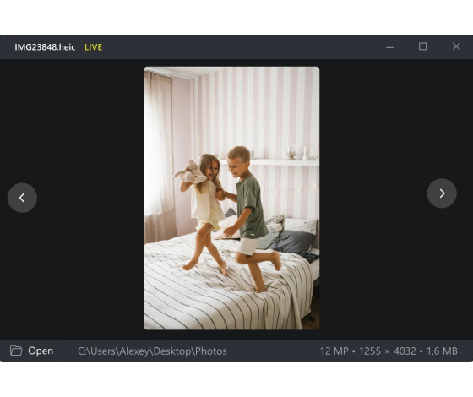Click the 1255 × 4032 dimensions text

(x=388, y=351)
